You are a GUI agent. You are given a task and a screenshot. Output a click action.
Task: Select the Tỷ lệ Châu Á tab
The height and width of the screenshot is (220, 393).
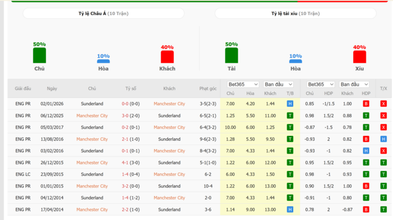pyautogui.click(x=103, y=13)
